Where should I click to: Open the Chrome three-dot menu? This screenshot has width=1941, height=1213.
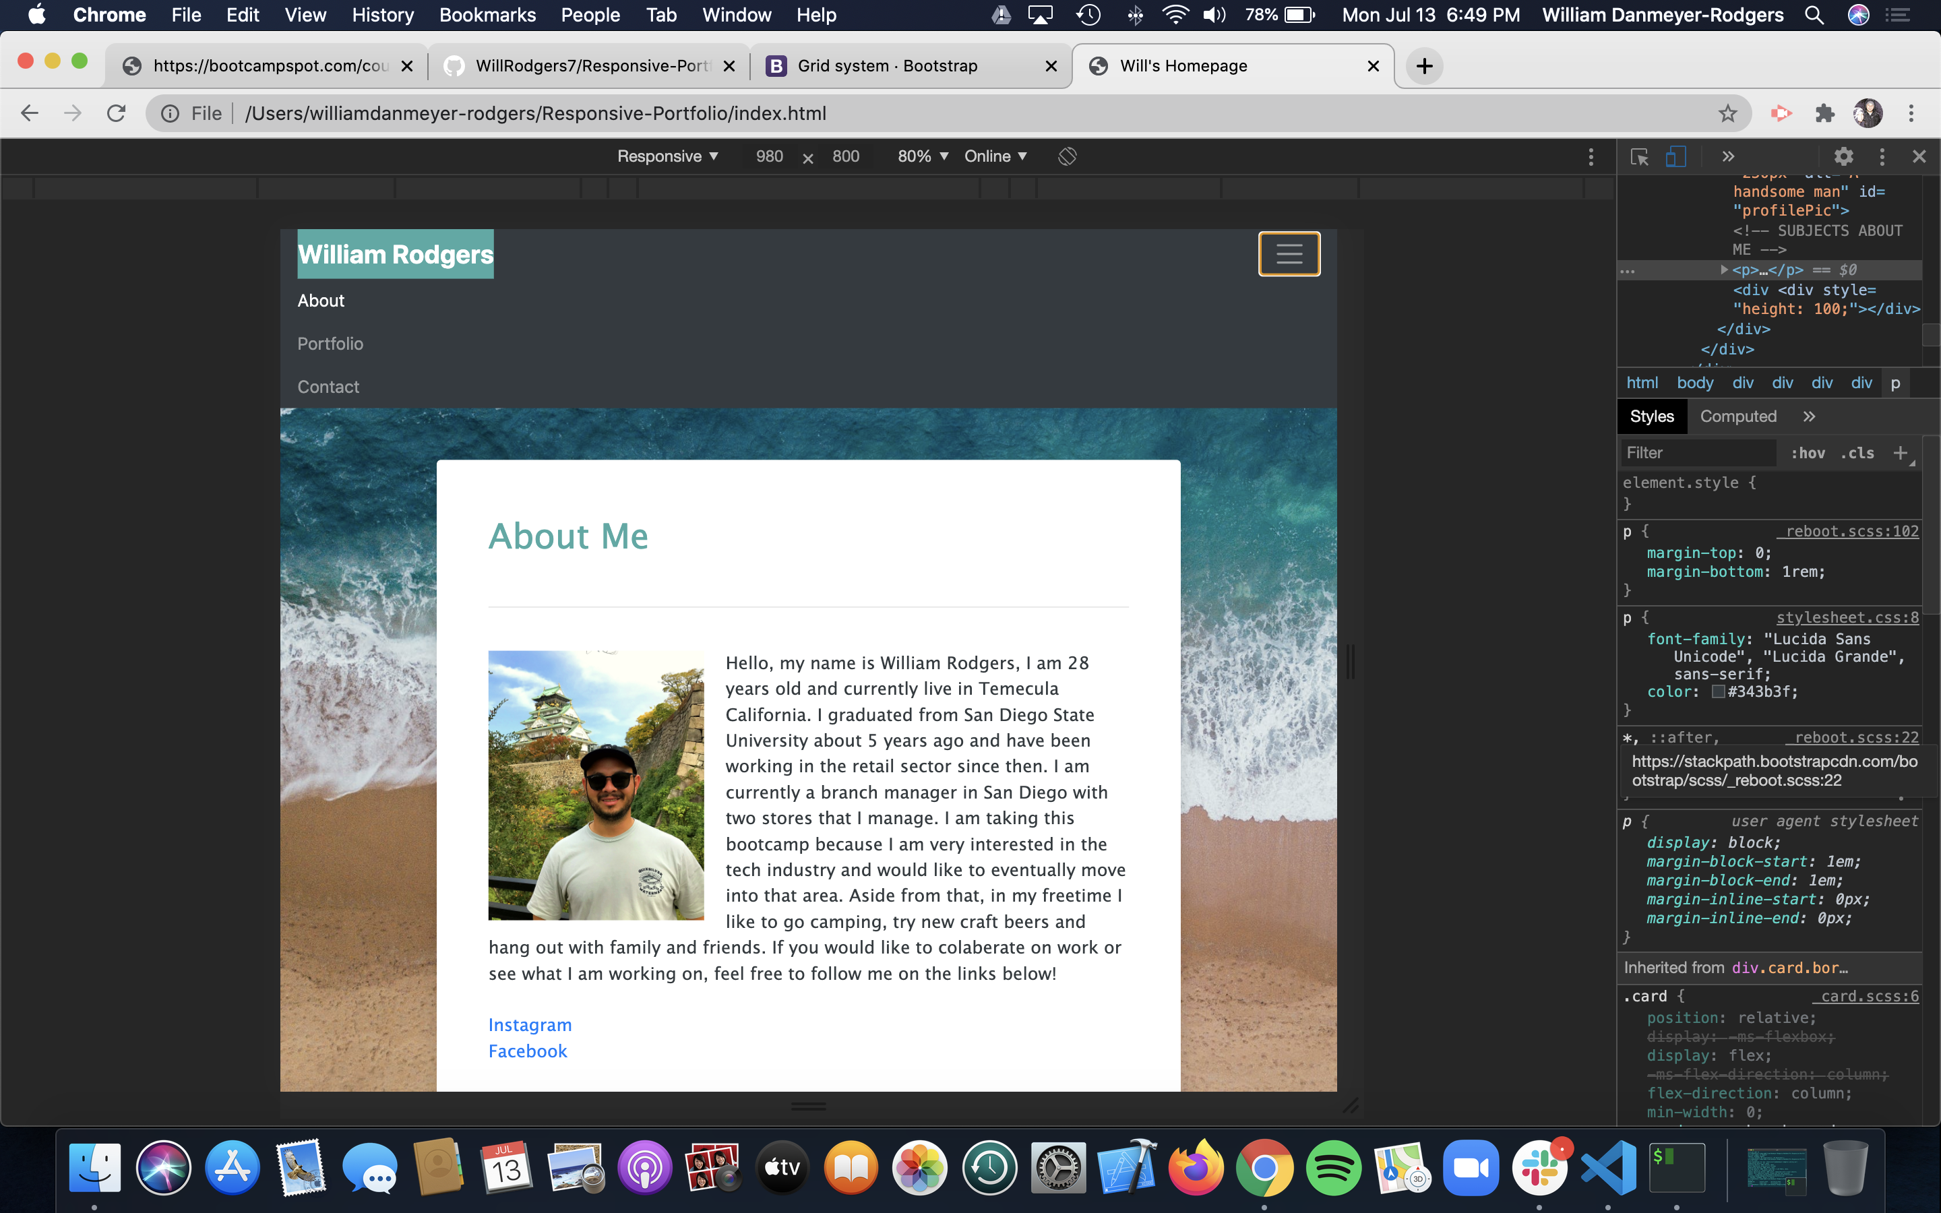click(x=1911, y=113)
